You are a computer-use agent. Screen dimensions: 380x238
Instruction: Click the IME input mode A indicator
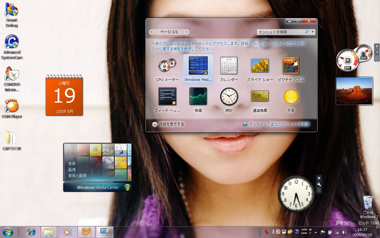click(273, 232)
